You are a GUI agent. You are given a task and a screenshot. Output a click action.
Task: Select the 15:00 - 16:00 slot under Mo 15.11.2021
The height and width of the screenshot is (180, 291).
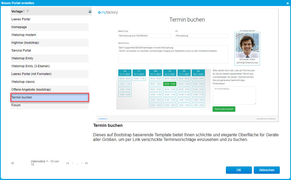coord(155,105)
